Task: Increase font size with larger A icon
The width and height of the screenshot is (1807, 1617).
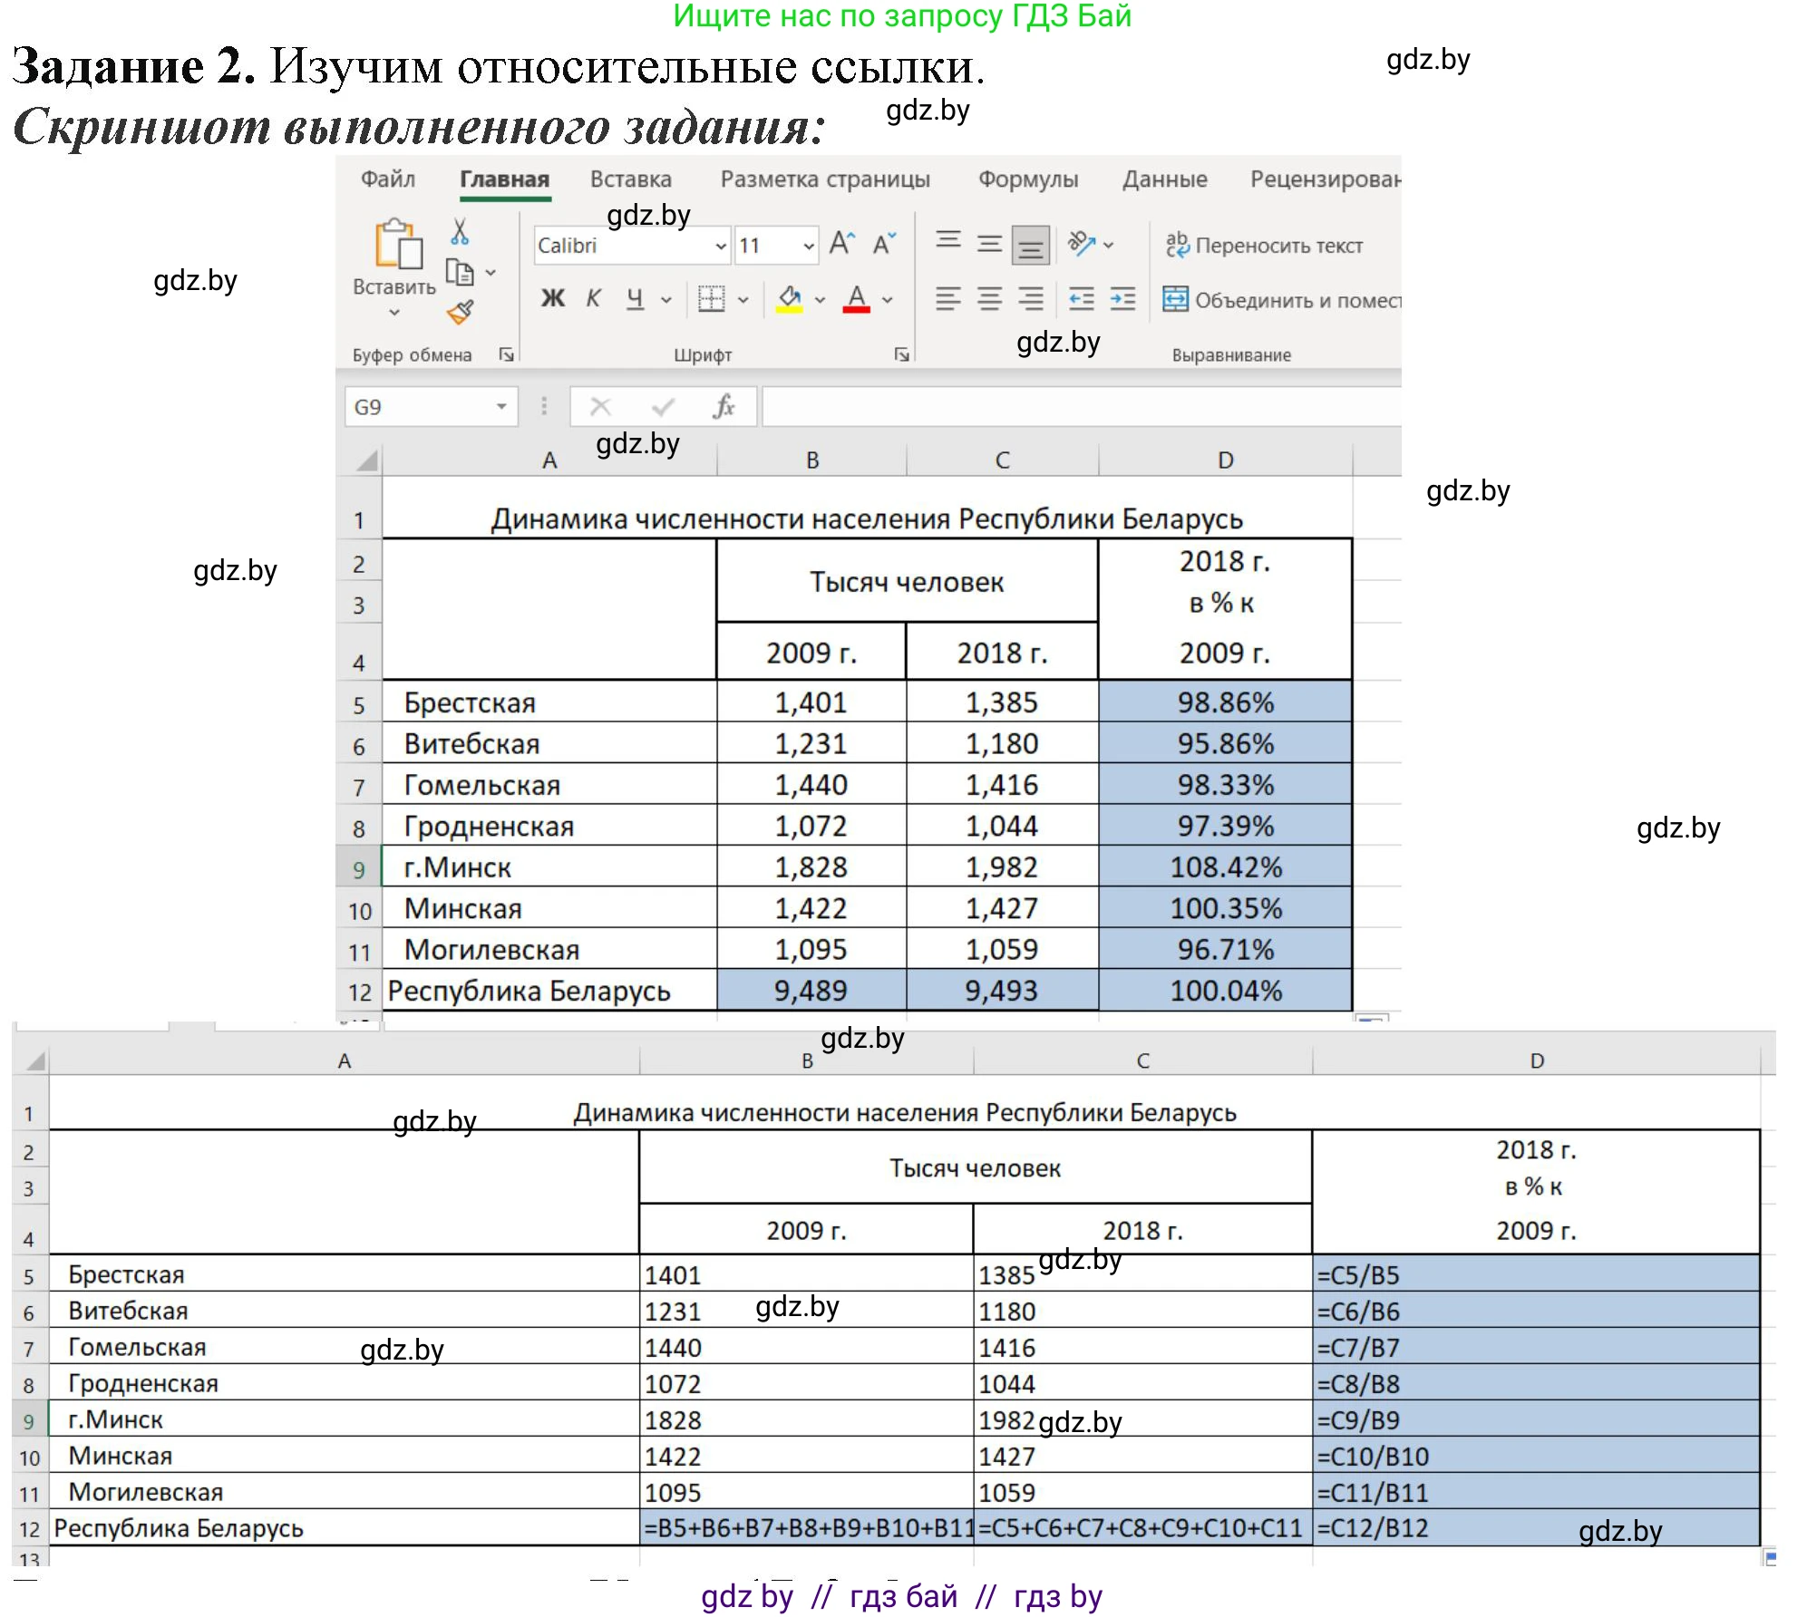Action: click(x=841, y=244)
